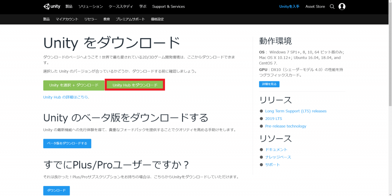The height and width of the screenshot is (196, 392).
Task: Open Long Term Support (LTS) releases link
Action: click(x=296, y=111)
